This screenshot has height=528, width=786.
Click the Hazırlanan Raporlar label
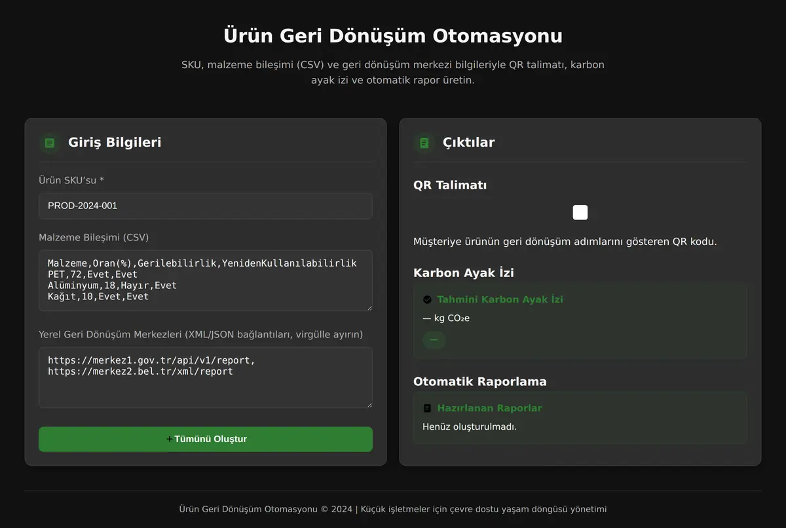pos(490,408)
